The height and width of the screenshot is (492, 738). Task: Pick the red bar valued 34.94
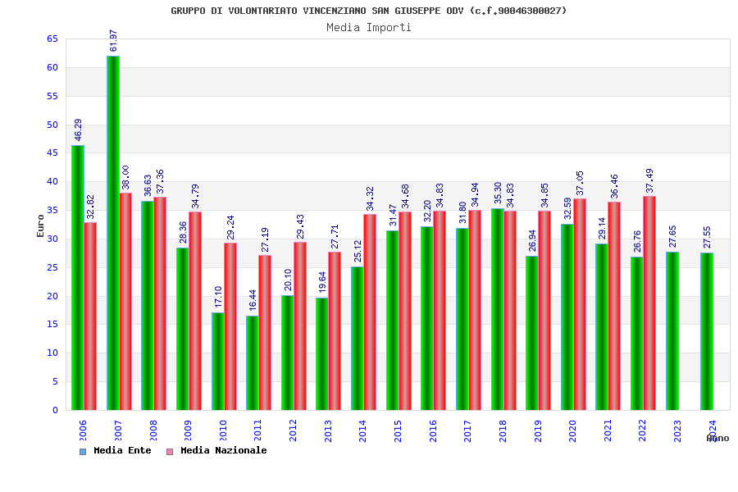475,310
